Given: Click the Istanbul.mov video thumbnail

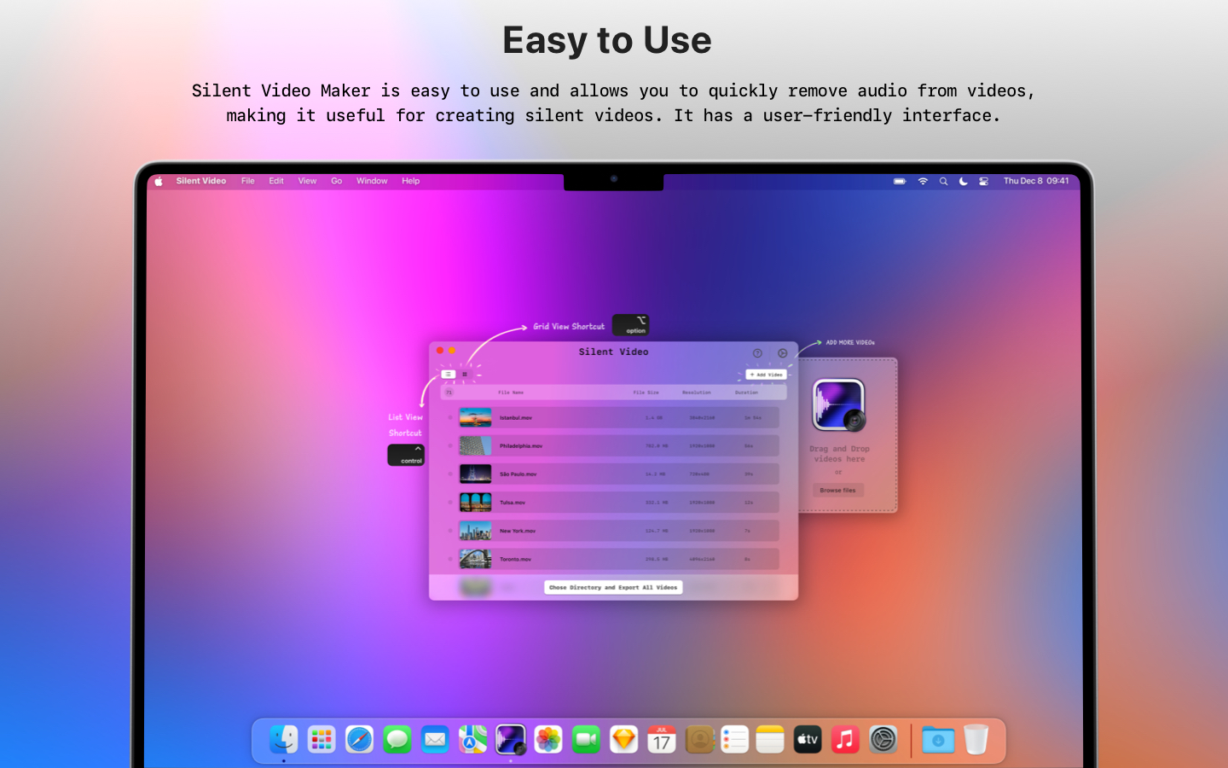Looking at the screenshot, I should point(475,417).
